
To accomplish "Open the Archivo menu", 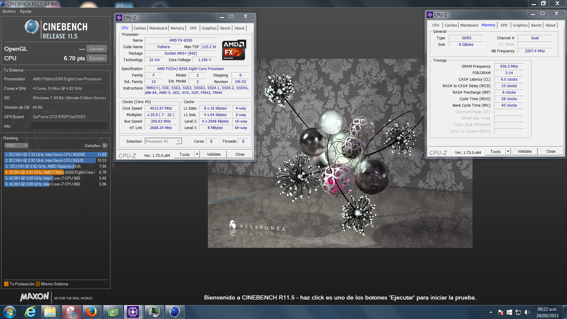I will (9, 11).
